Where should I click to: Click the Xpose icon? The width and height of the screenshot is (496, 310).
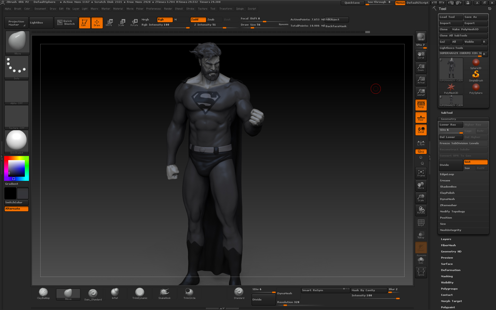(x=421, y=272)
